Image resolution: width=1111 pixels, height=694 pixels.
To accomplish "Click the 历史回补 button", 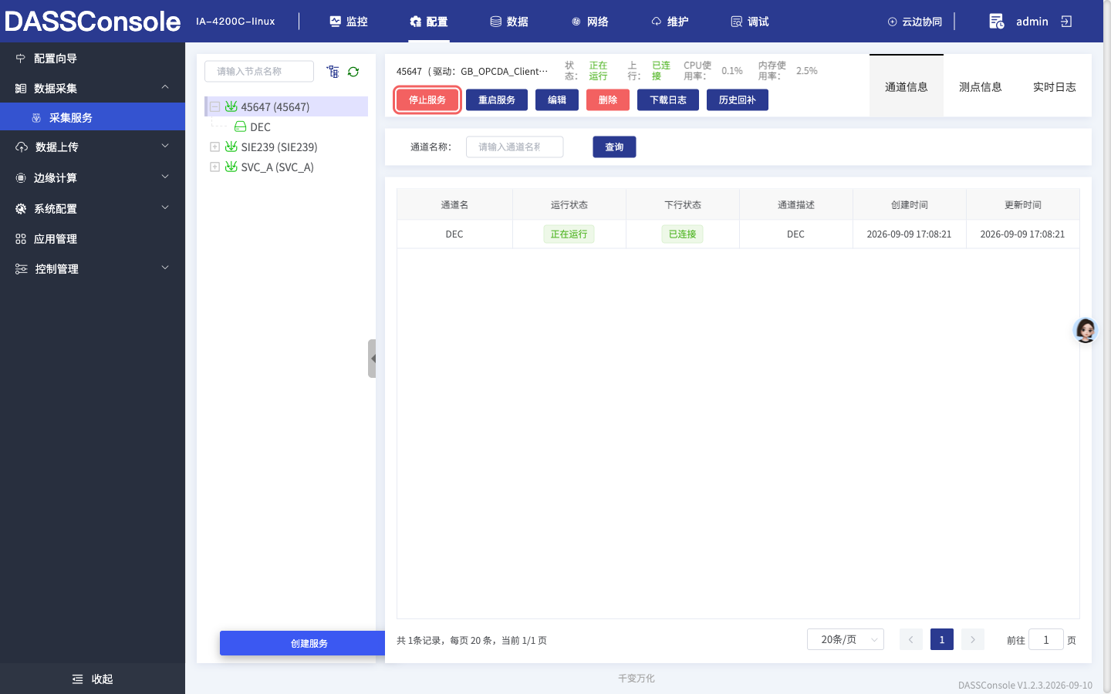I will 738,100.
